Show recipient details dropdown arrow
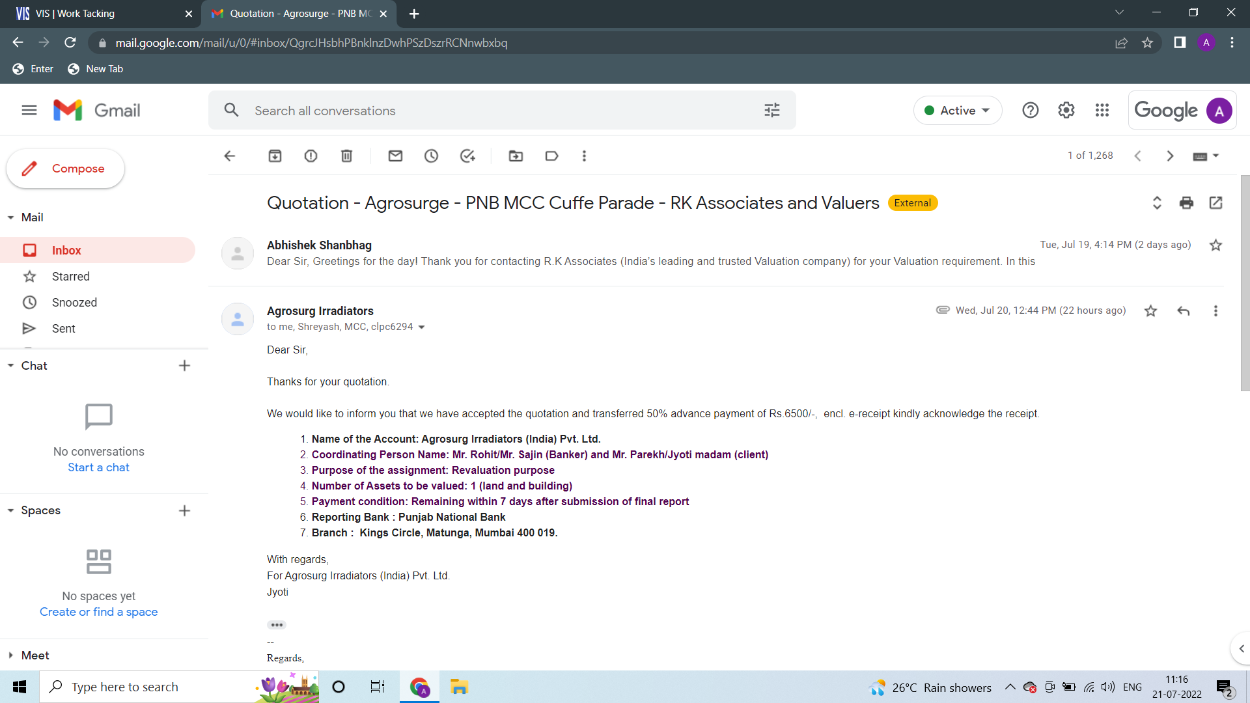The image size is (1250, 703). click(421, 327)
